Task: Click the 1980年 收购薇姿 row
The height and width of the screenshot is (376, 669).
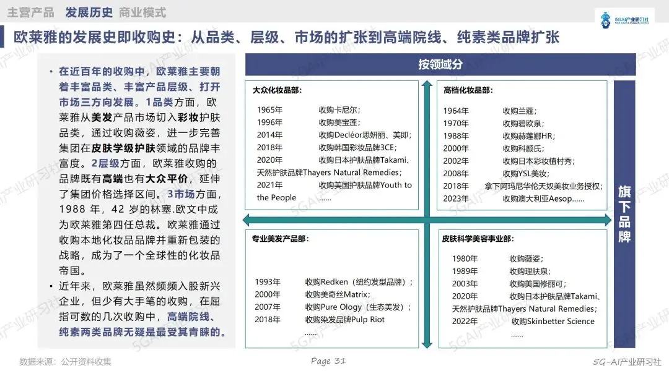Action: [x=498, y=259]
